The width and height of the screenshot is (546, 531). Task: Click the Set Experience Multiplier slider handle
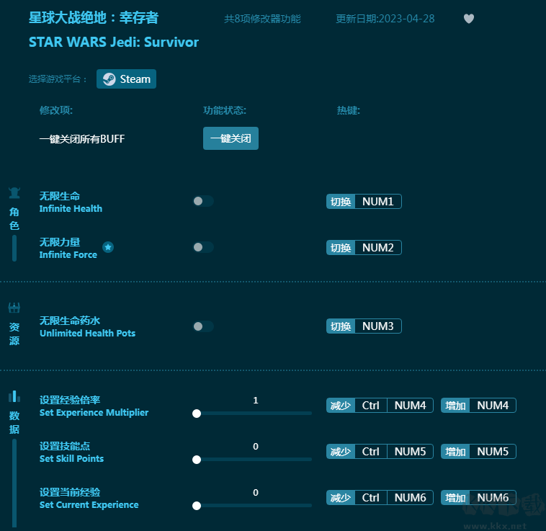tap(197, 414)
